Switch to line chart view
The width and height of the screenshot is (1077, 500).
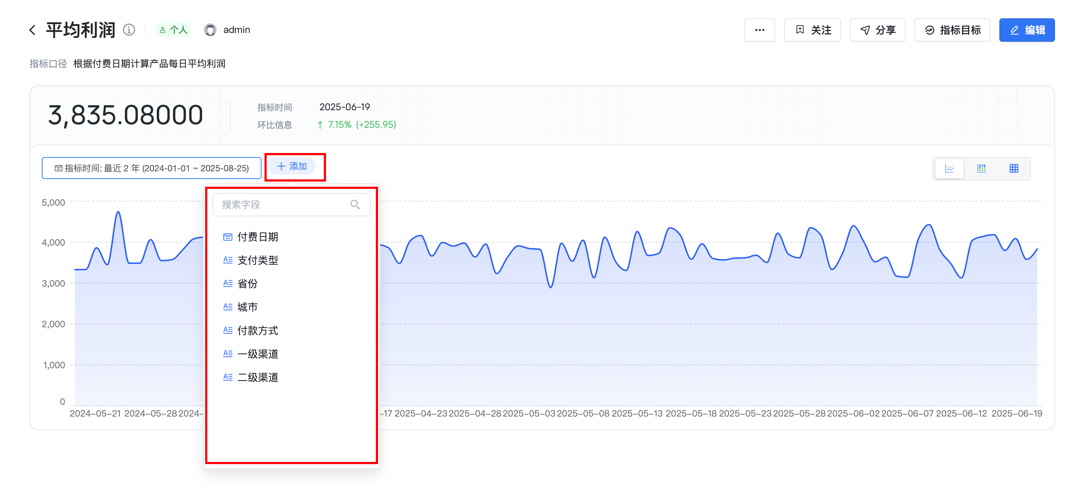pos(949,168)
